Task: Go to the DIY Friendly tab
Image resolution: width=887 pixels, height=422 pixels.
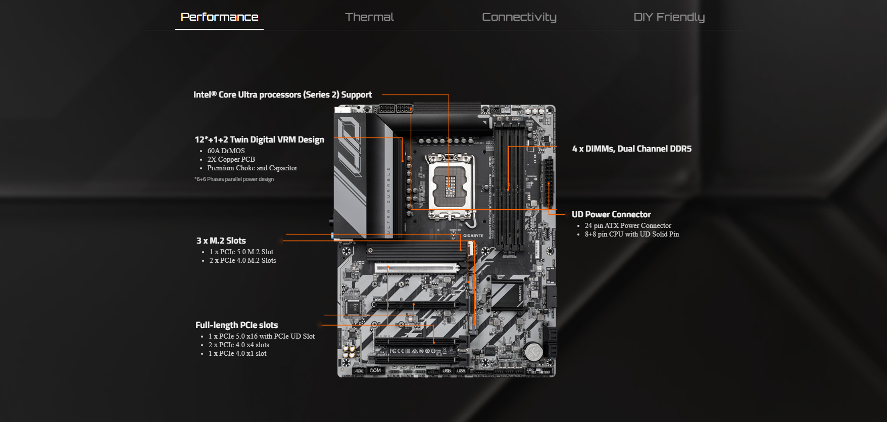Action: tap(669, 17)
